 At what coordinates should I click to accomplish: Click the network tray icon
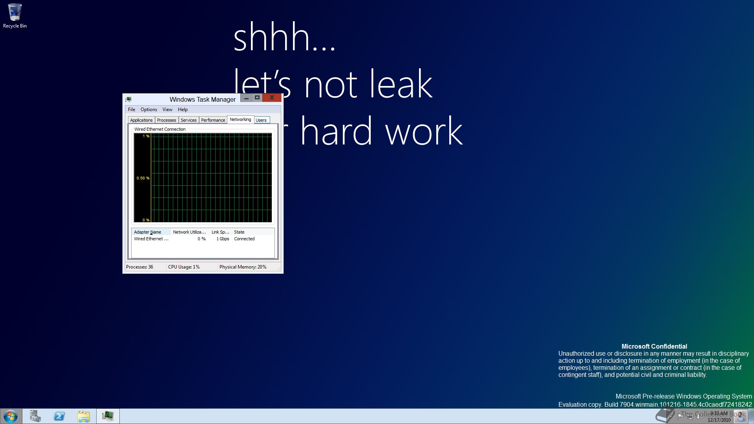(x=690, y=417)
